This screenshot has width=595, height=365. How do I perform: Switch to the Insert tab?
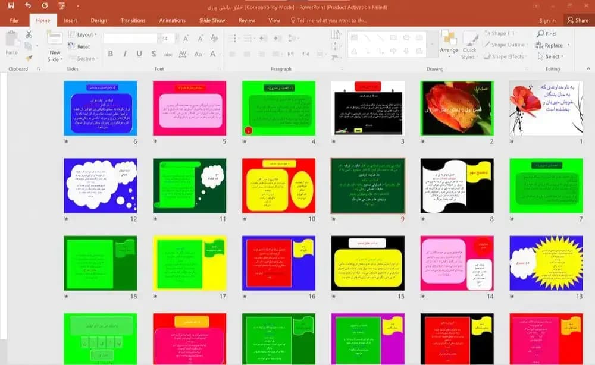[x=70, y=20]
